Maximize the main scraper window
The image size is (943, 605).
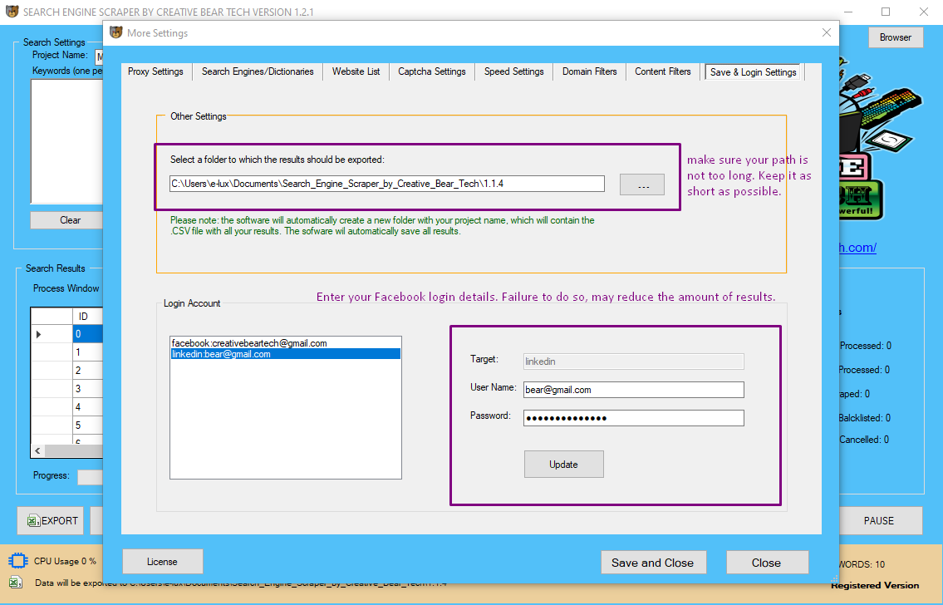pyautogui.click(x=886, y=12)
